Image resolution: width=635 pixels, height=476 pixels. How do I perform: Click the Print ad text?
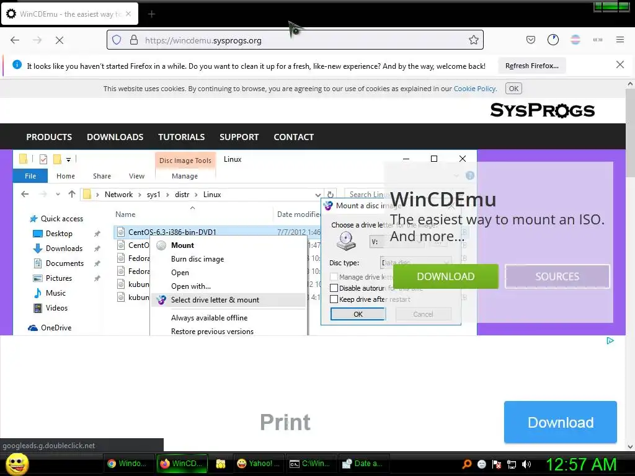coord(285,422)
